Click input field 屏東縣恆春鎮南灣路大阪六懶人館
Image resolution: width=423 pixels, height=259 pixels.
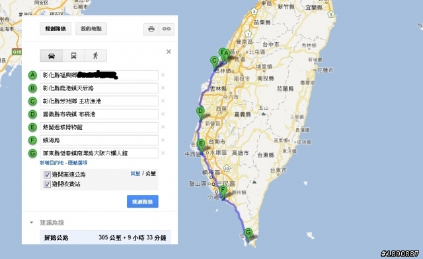99,153
